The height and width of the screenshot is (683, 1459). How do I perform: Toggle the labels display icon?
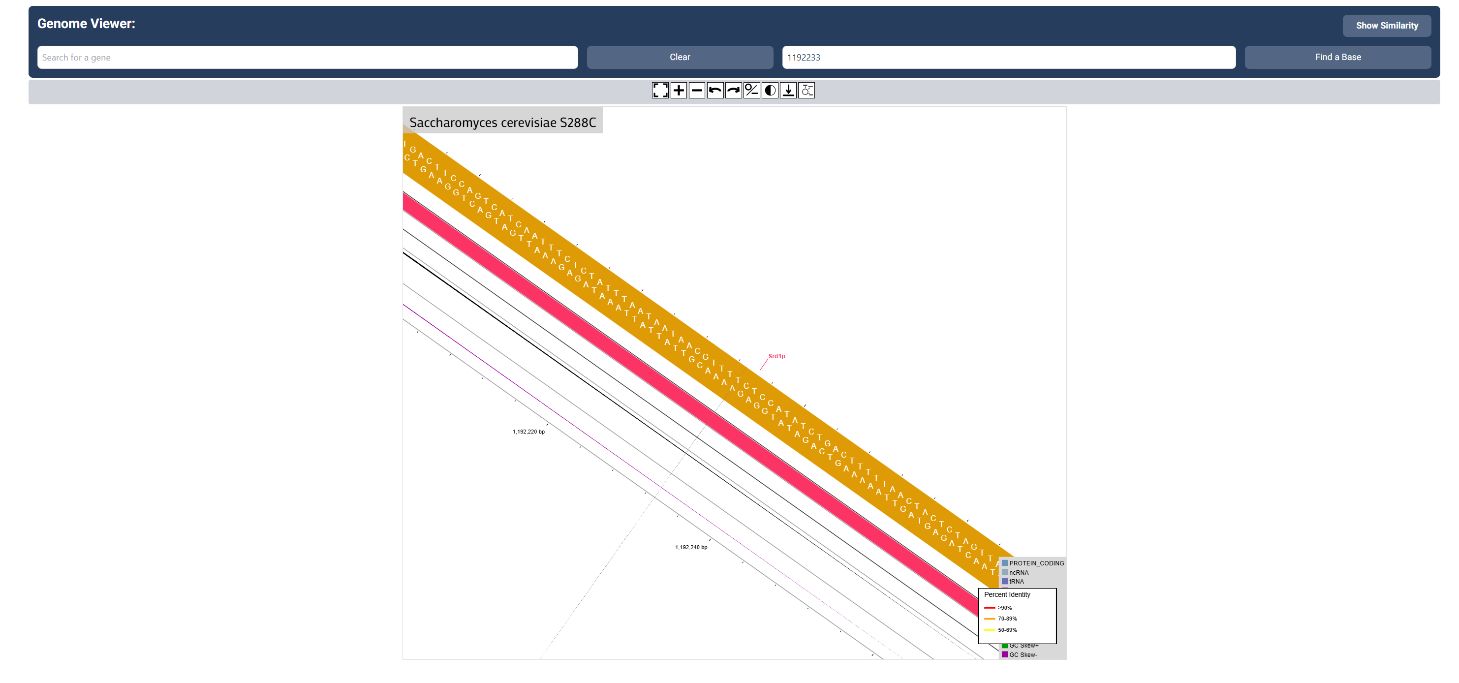(x=807, y=91)
